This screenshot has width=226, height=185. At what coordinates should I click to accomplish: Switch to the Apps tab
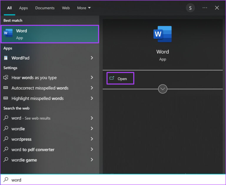pos(24,8)
